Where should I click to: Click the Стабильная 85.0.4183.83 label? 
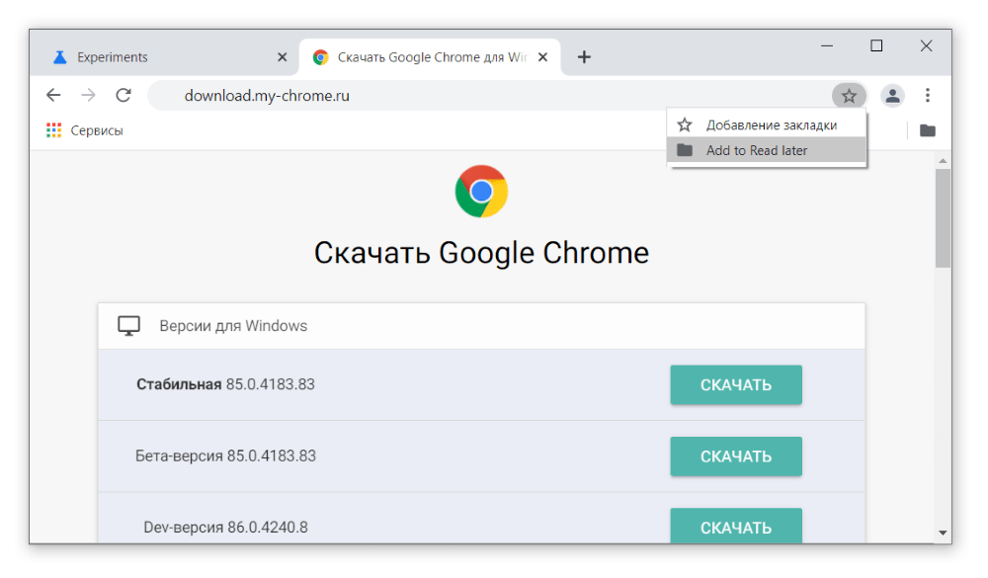tap(225, 384)
